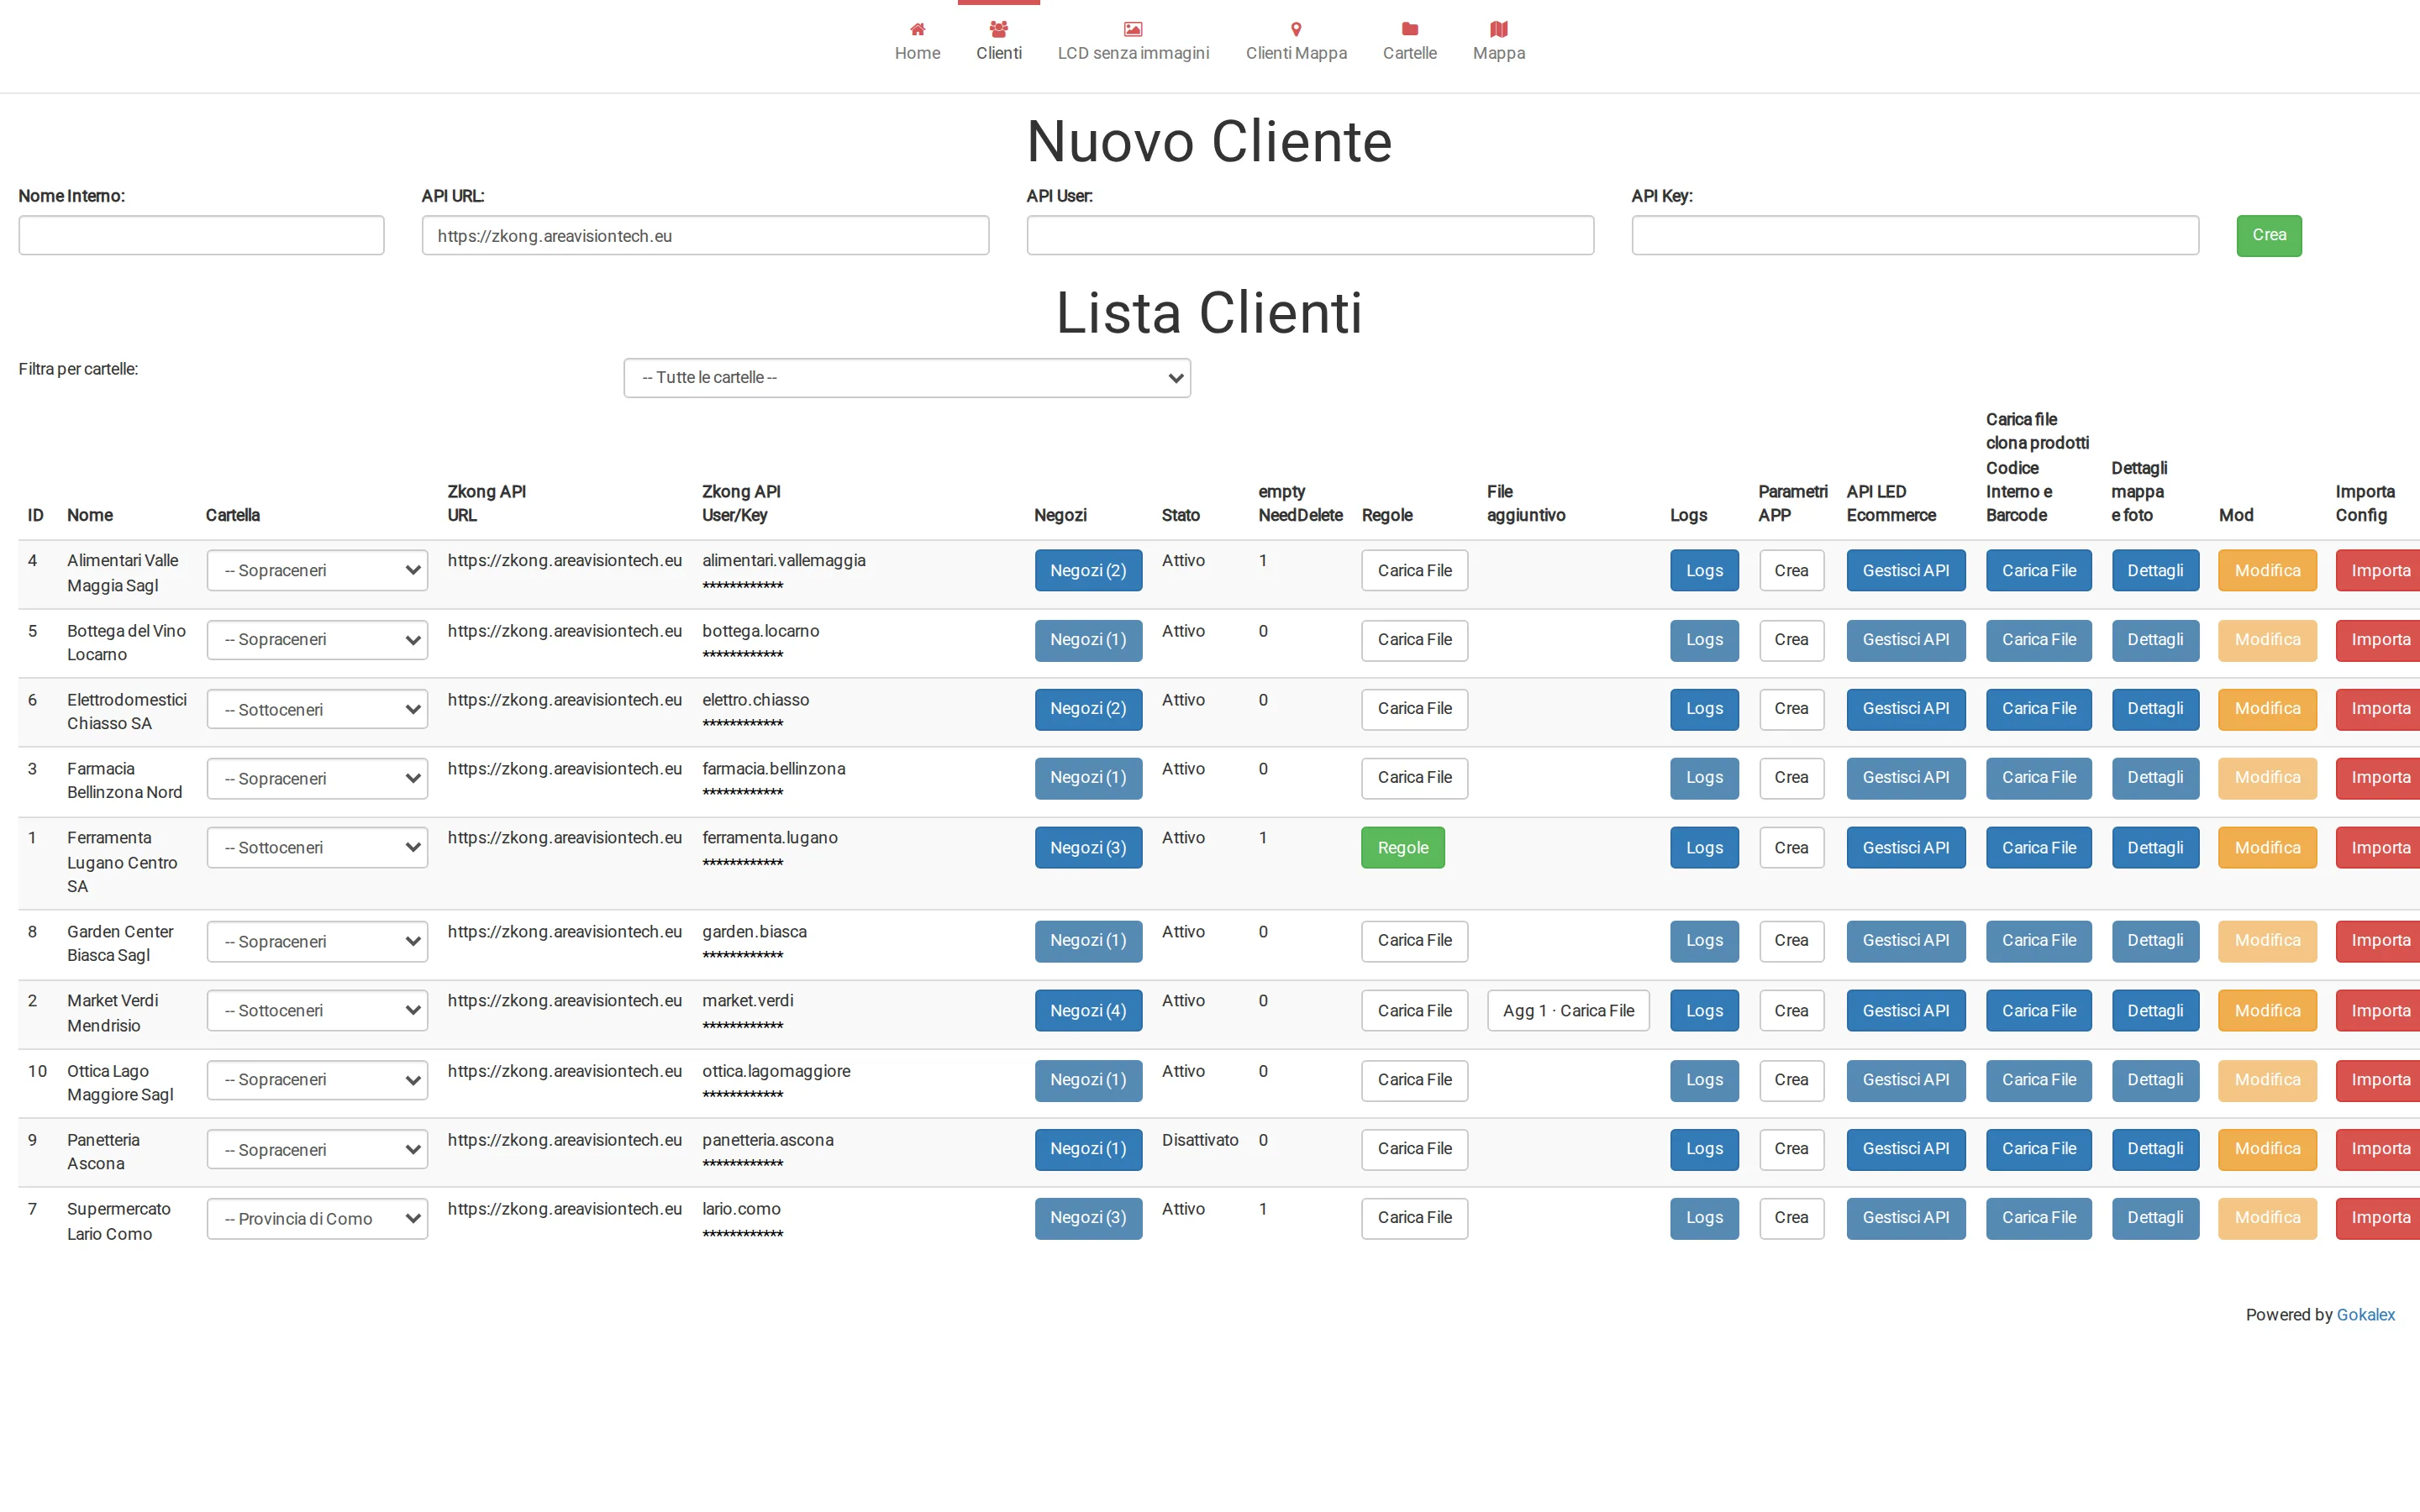Click Agg 1 · Carica File button
The width and height of the screenshot is (2420, 1512).
coord(1568,1010)
